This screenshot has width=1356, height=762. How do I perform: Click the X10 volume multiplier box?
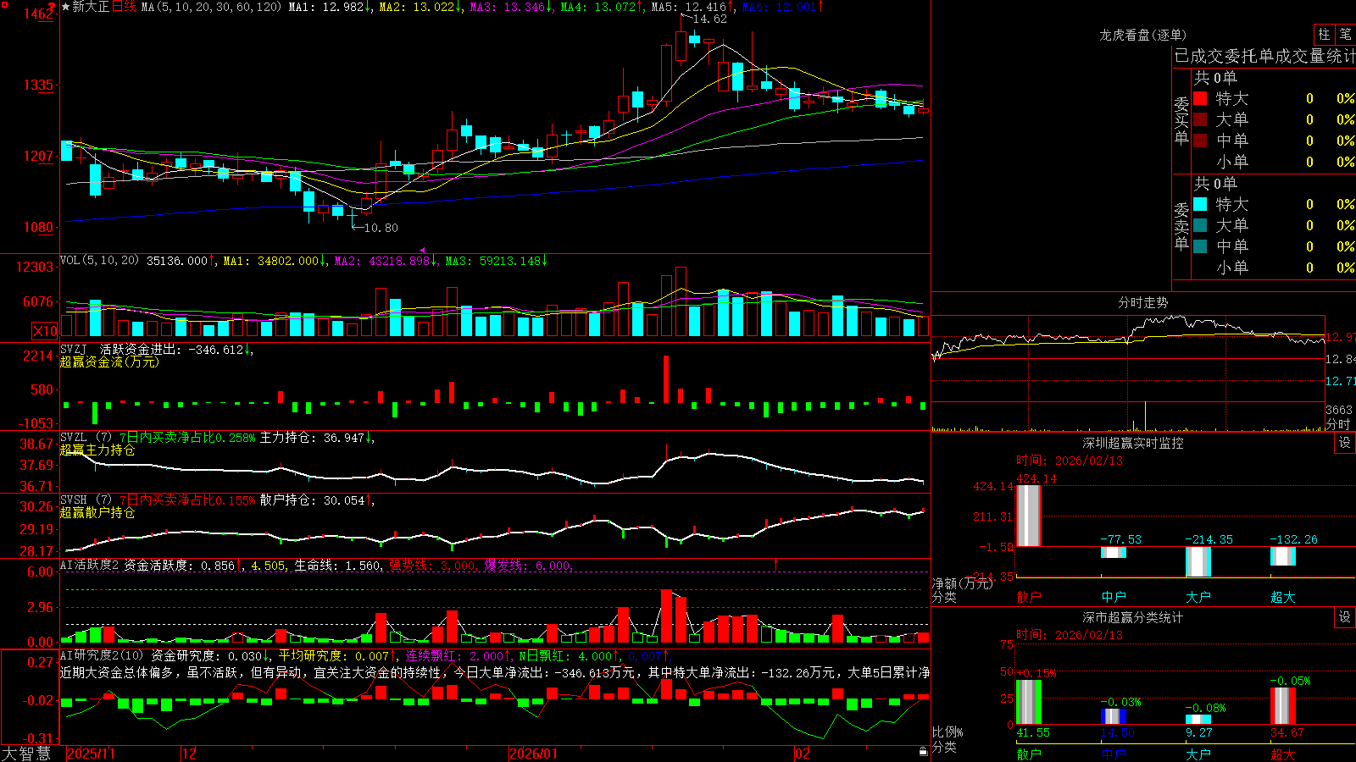point(45,331)
